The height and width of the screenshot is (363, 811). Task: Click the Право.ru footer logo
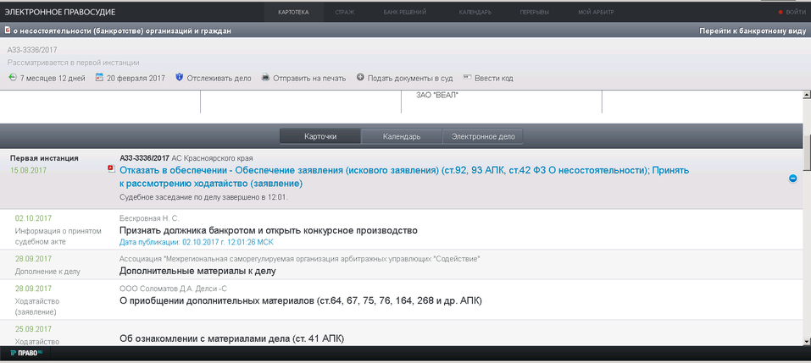click(x=26, y=354)
